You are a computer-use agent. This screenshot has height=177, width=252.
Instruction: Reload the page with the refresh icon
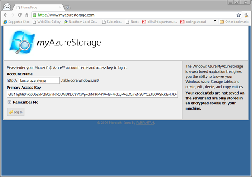(20, 15)
